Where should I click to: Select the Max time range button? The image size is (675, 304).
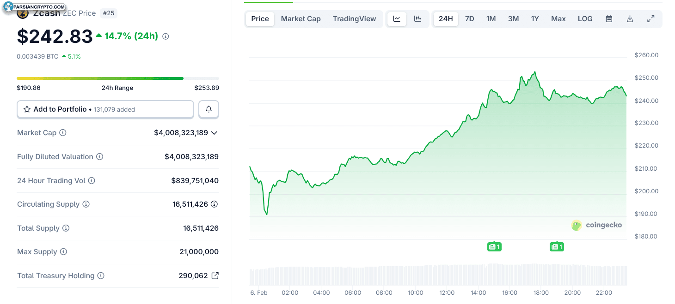click(558, 19)
